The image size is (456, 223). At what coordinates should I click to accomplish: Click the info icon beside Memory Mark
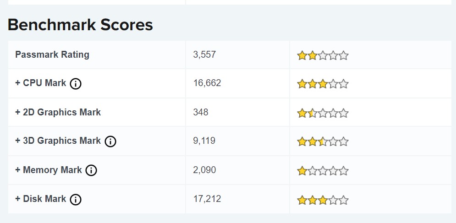click(91, 170)
